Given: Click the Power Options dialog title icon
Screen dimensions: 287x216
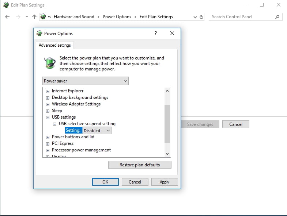Looking at the screenshot, I should click(x=39, y=33).
